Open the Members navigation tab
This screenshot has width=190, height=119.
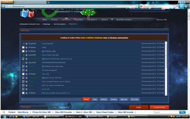[x=66, y=19]
